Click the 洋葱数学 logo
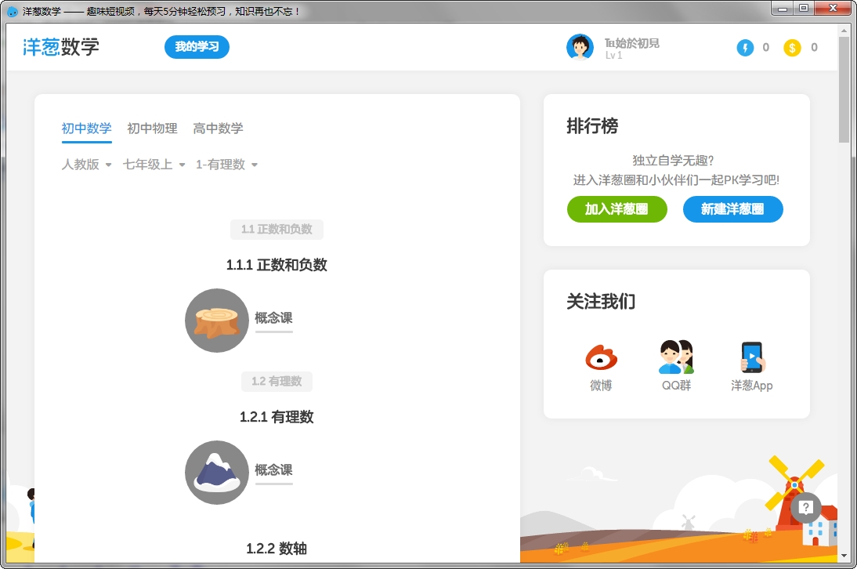 pos(61,47)
